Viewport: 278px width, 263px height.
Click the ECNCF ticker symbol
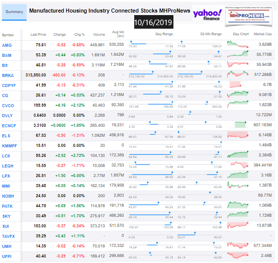tap(9, 126)
